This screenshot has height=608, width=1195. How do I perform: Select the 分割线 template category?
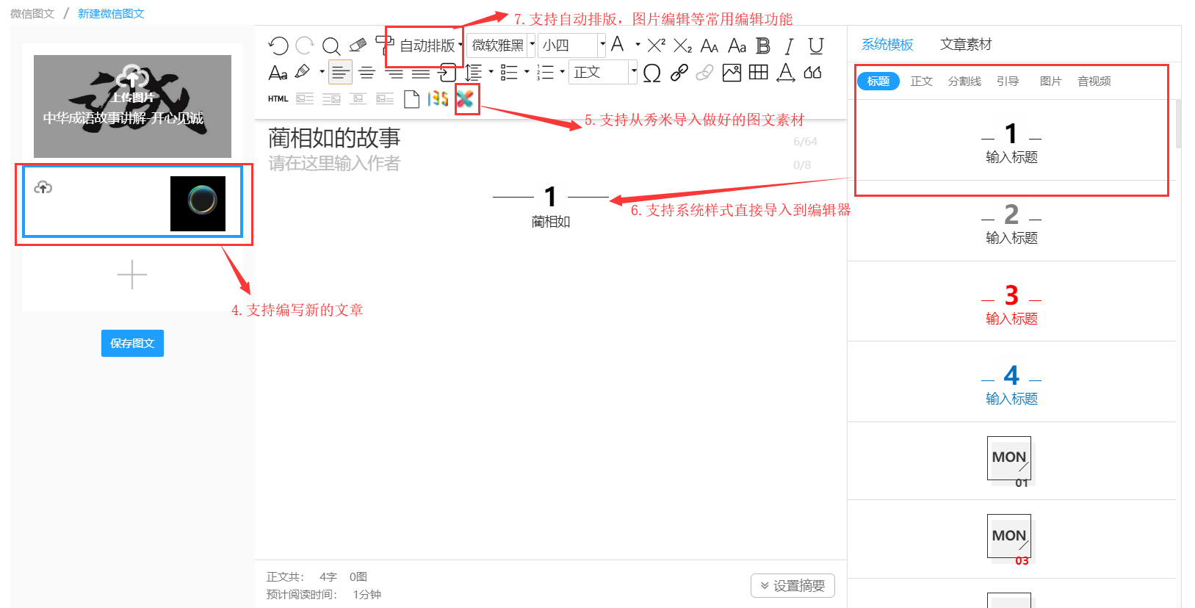point(964,81)
